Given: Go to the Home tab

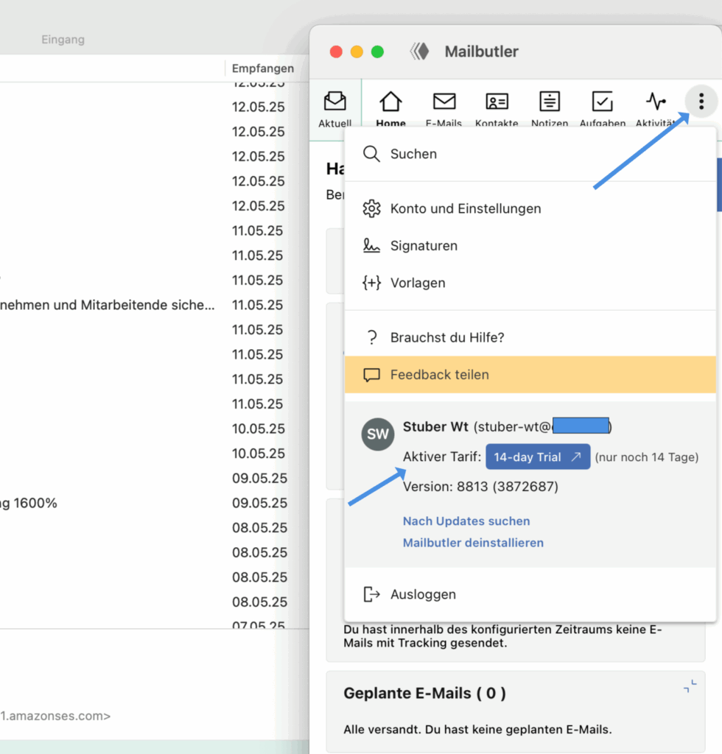Looking at the screenshot, I should [x=390, y=109].
